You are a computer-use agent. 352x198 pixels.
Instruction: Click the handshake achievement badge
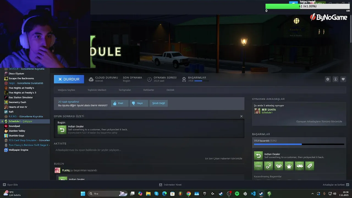tap(279, 166)
